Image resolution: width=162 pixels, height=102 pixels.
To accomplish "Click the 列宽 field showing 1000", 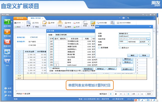I will click(123, 41).
